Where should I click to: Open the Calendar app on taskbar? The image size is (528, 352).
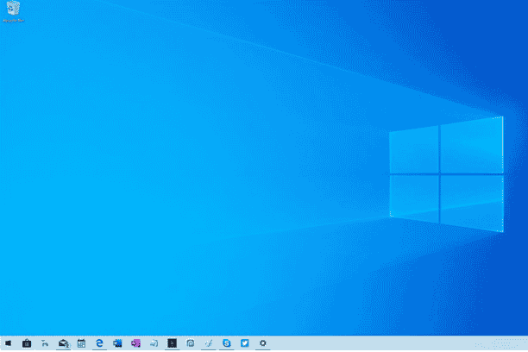point(81,343)
